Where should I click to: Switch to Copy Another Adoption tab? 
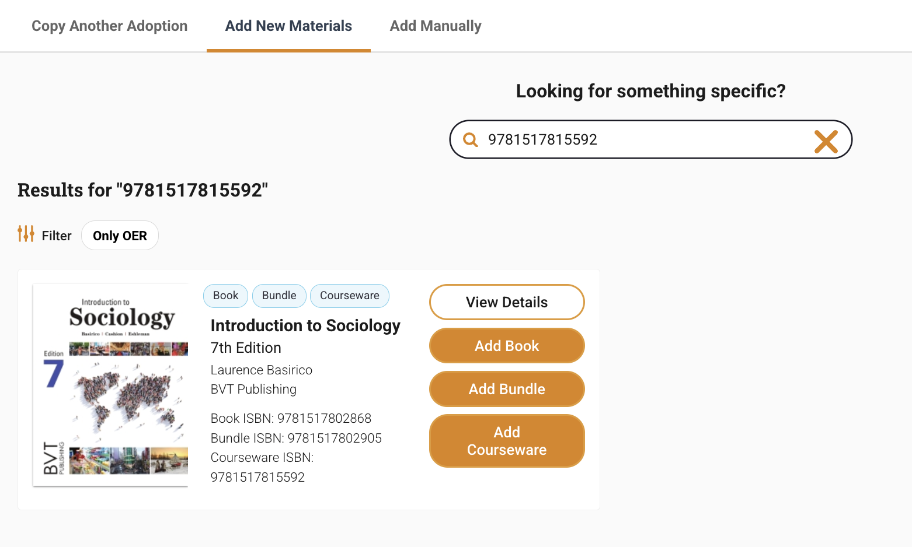109,26
